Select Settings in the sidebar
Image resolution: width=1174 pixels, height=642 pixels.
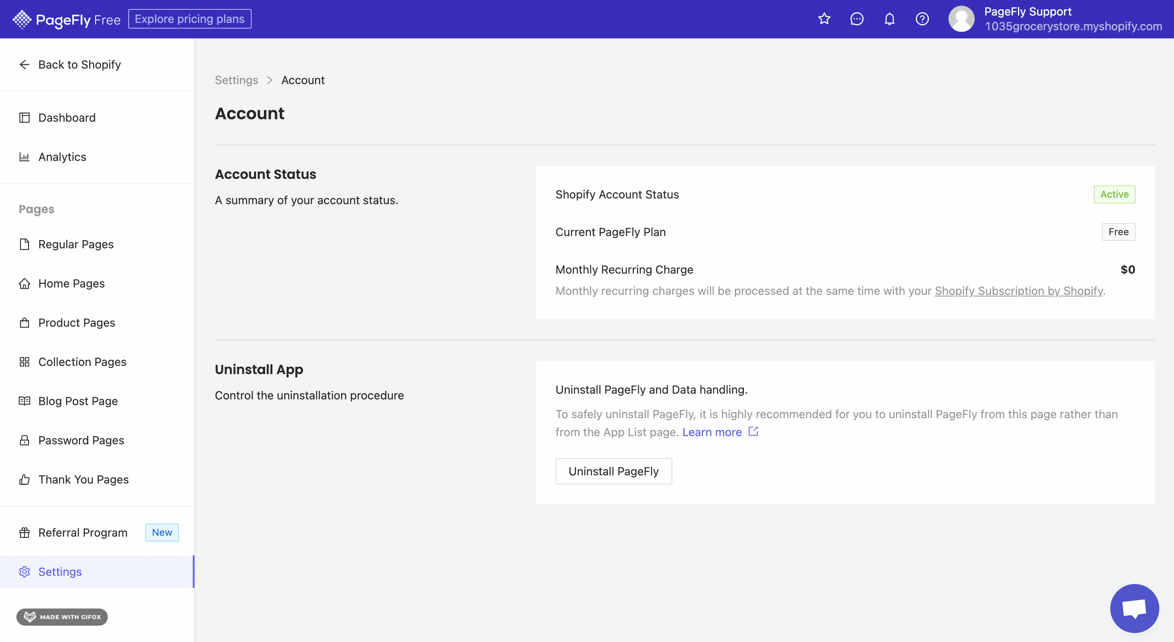97,571
